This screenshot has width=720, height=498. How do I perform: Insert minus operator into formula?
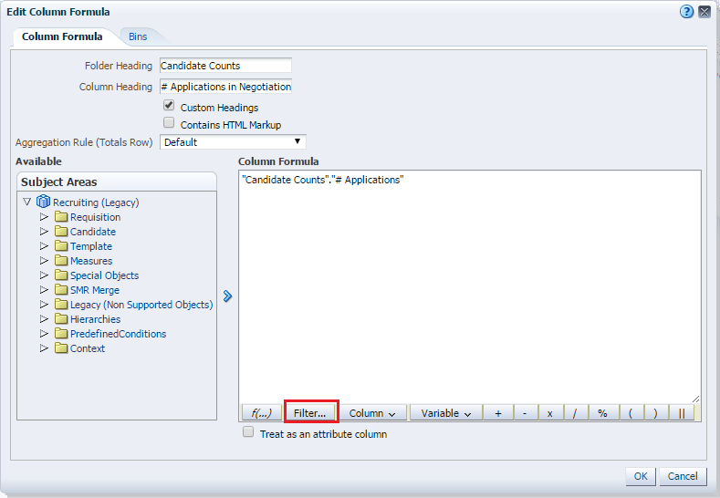[x=525, y=413]
